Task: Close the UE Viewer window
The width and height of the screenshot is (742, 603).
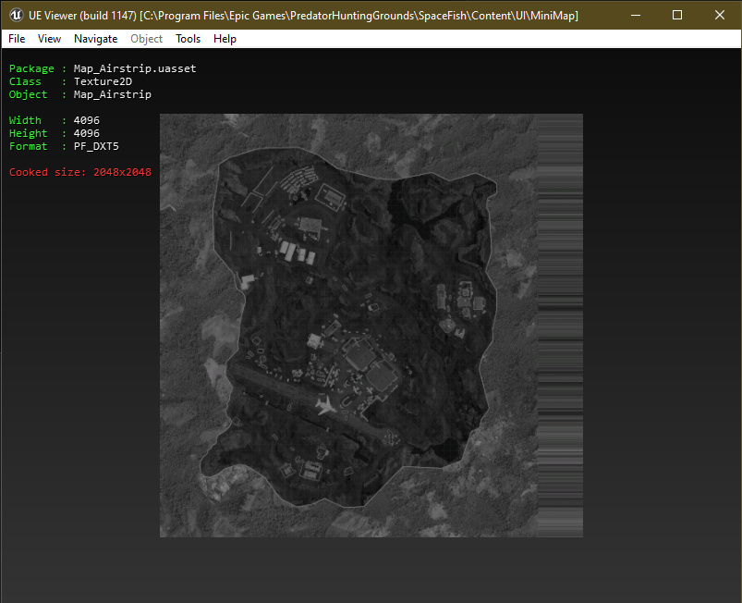Action: 719,15
